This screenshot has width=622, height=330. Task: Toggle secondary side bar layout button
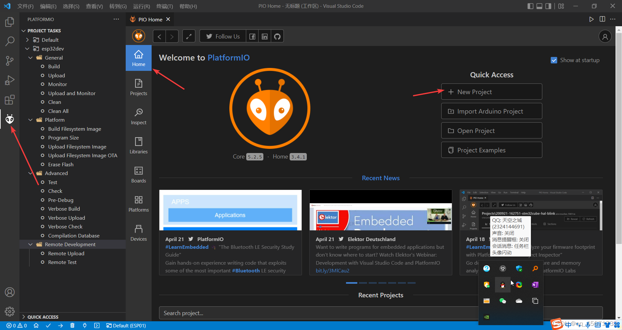(548, 6)
